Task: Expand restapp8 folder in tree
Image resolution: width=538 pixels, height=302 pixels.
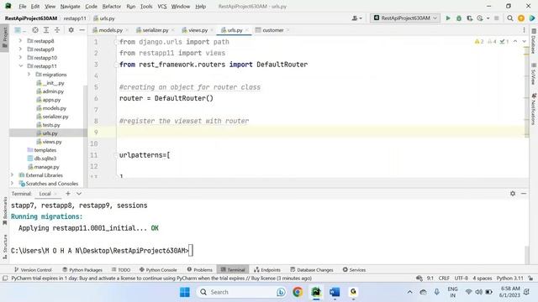Action: (20, 41)
